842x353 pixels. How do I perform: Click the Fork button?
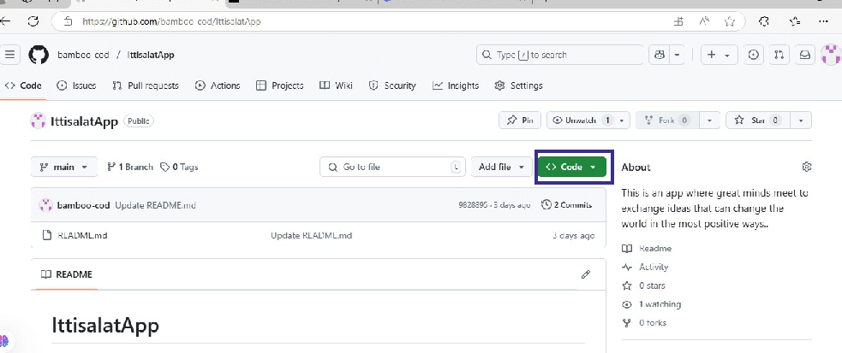coord(669,121)
